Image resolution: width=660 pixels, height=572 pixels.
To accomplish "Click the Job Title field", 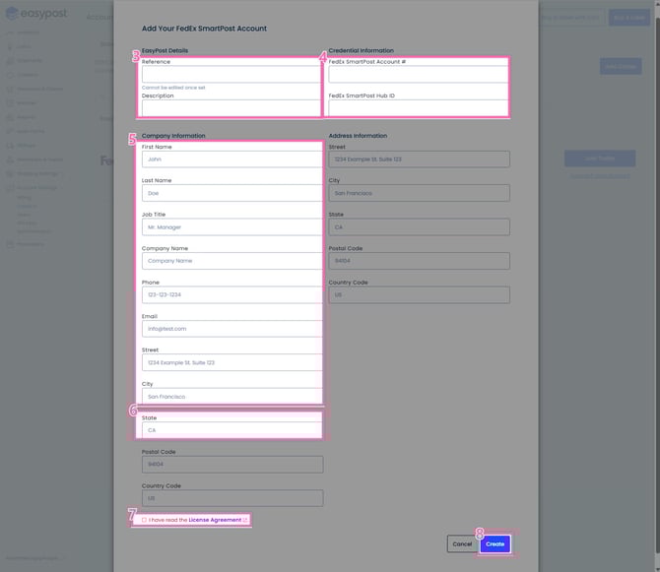I will tap(232, 227).
